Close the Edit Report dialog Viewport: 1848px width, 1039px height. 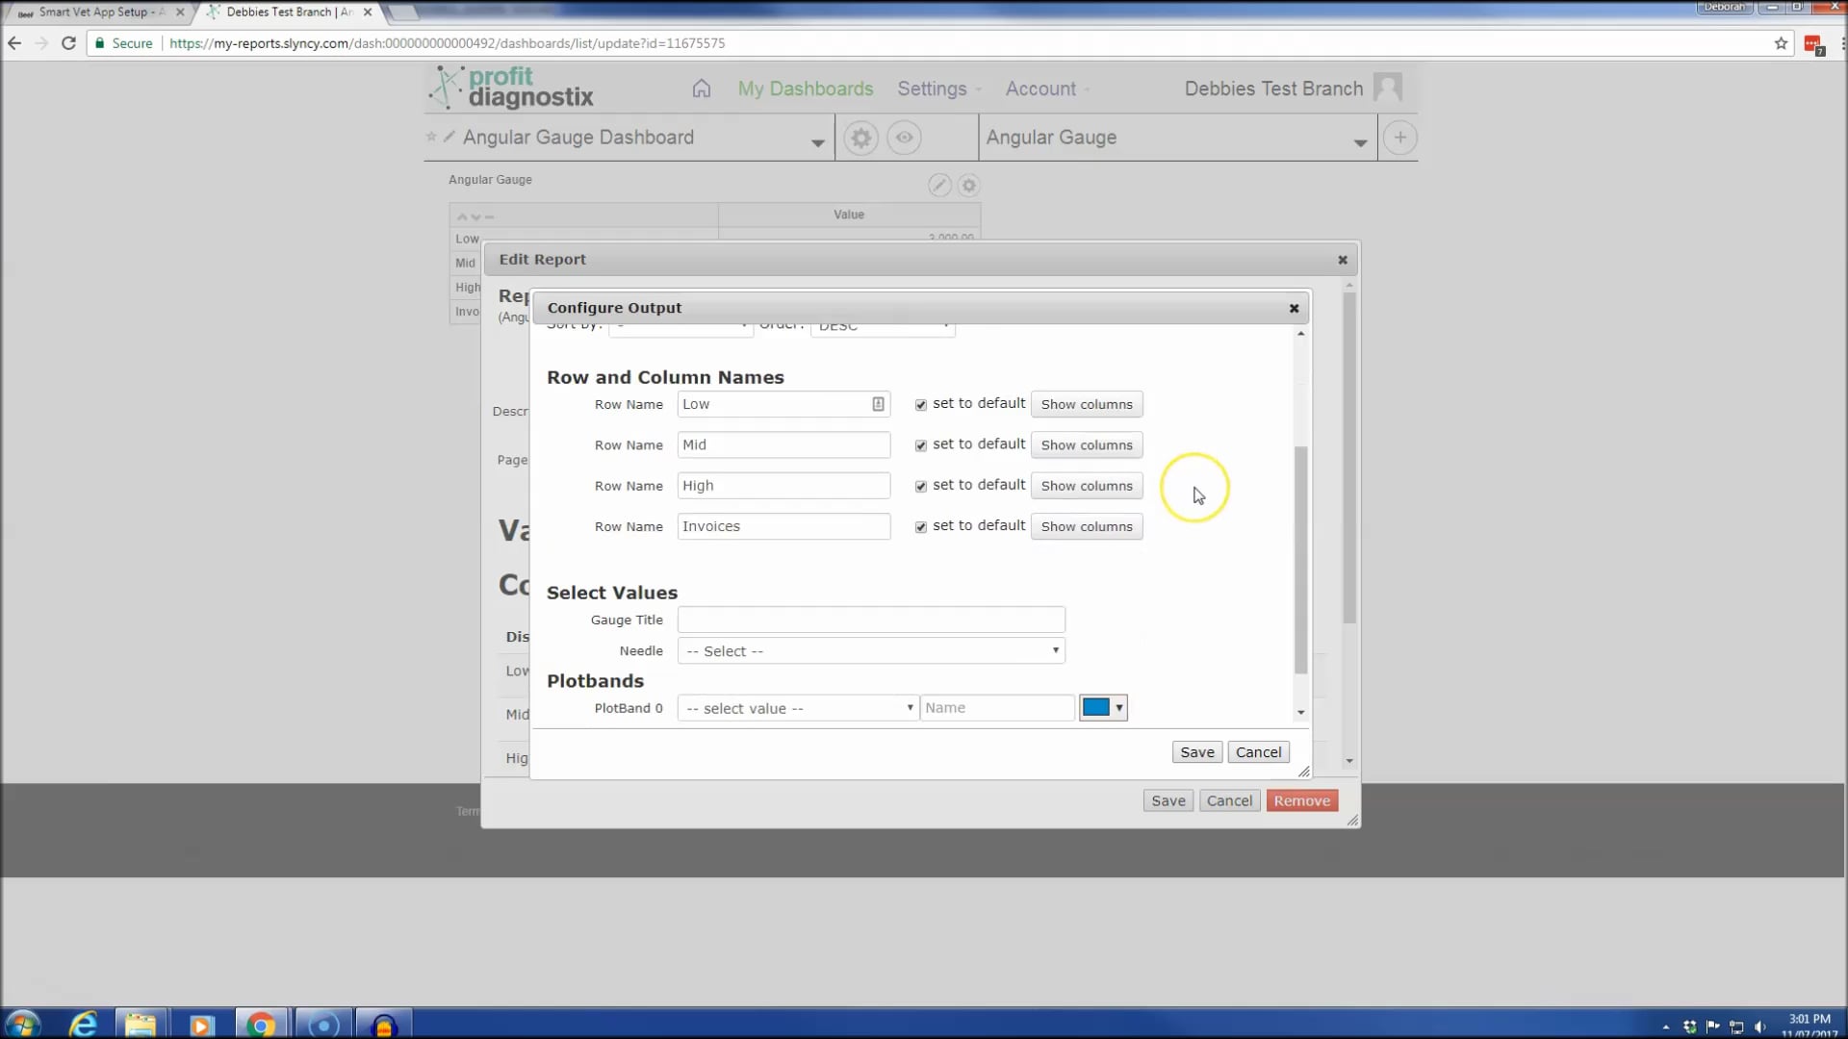point(1342,260)
